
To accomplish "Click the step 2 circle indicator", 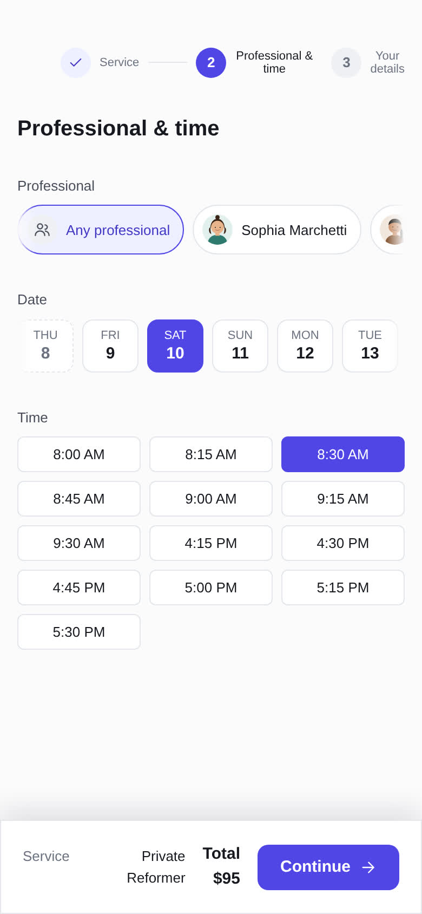I will click(211, 63).
